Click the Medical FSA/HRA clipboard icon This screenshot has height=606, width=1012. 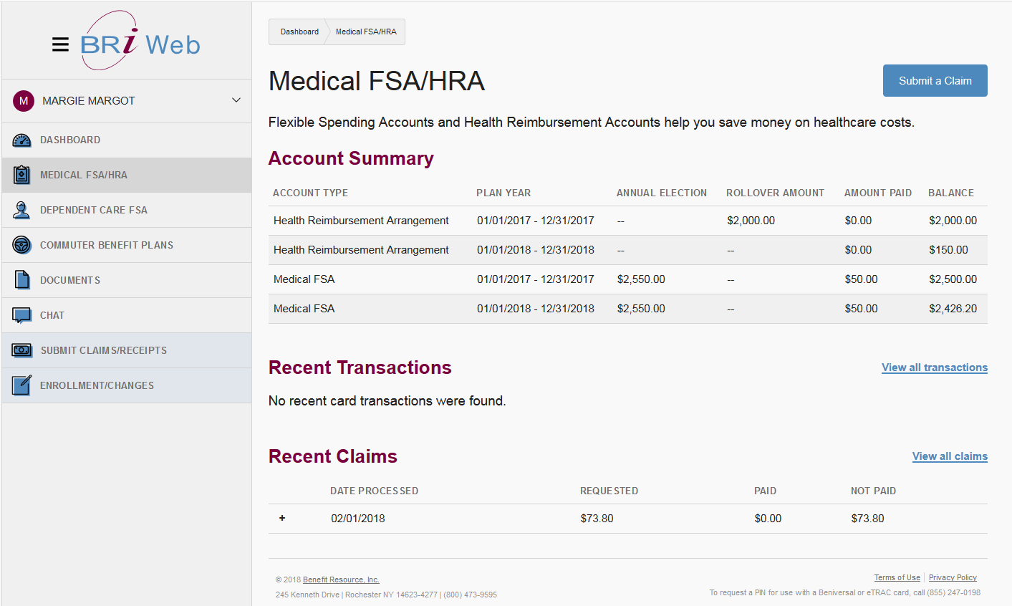pyautogui.click(x=22, y=175)
